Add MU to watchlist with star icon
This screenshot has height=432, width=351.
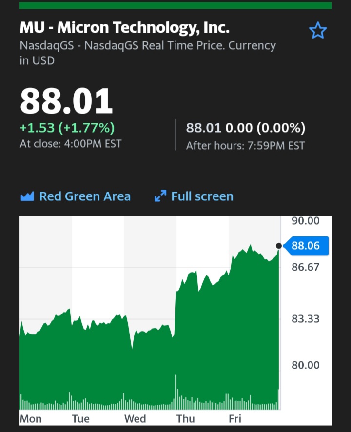[x=318, y=31]
